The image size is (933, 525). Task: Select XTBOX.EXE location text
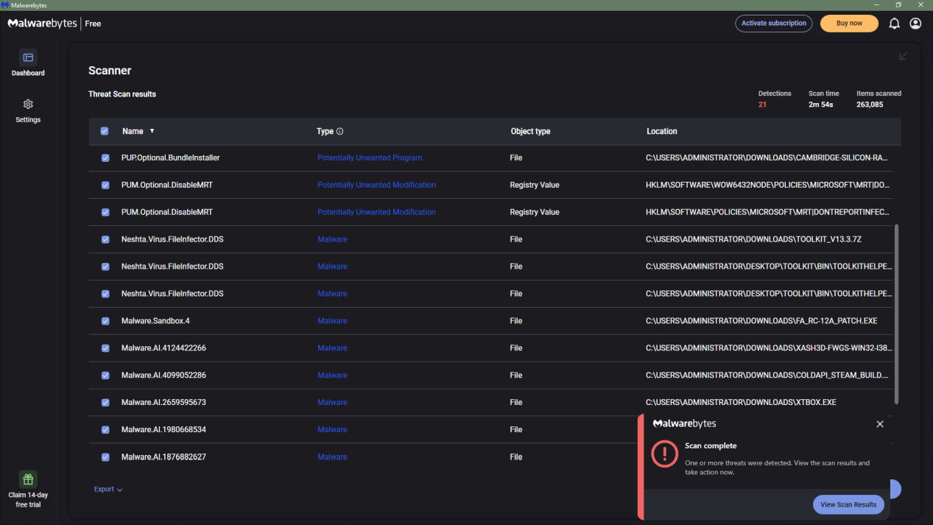click(741, 403)
